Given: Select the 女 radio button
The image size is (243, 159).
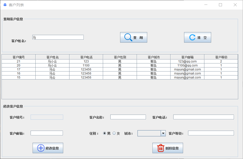Looking at the screenshot, I should [114, 133].
